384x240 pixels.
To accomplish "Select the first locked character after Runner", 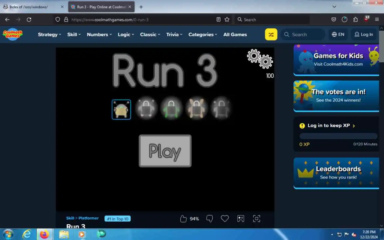I will point(146,109).
